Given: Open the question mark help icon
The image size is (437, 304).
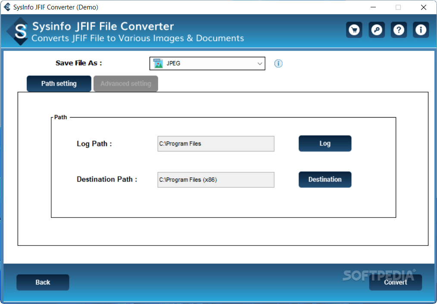Looking at the screenshot, I should 399,30.
